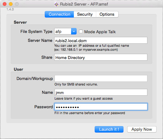Switch to the Connection tab
The width and height of the screenshot is (163, 139).
tap(59, 14)
